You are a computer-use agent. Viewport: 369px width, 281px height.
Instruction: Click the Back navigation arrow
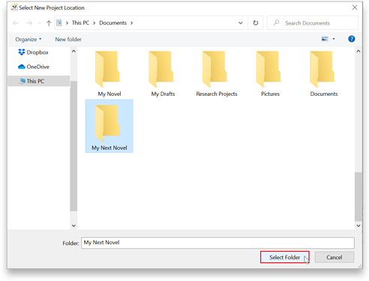(x=16, y=23)
